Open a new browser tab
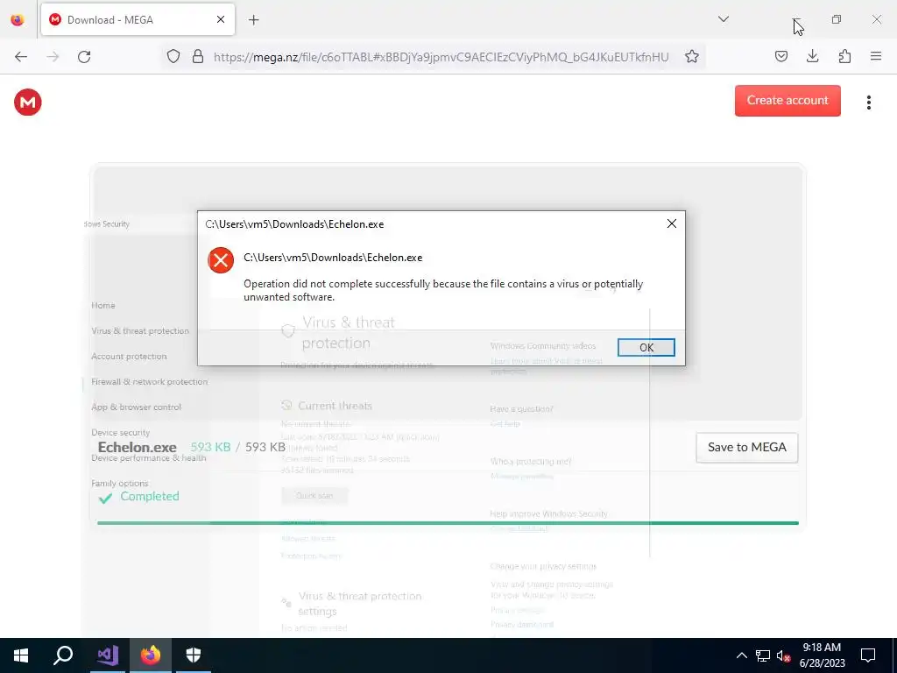This screenshot has width=897, height=673. point(254,20)
